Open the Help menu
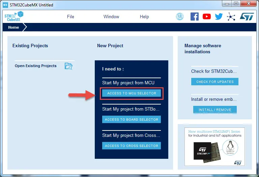This screenshot has width=259, height=177. click(144, 17)
